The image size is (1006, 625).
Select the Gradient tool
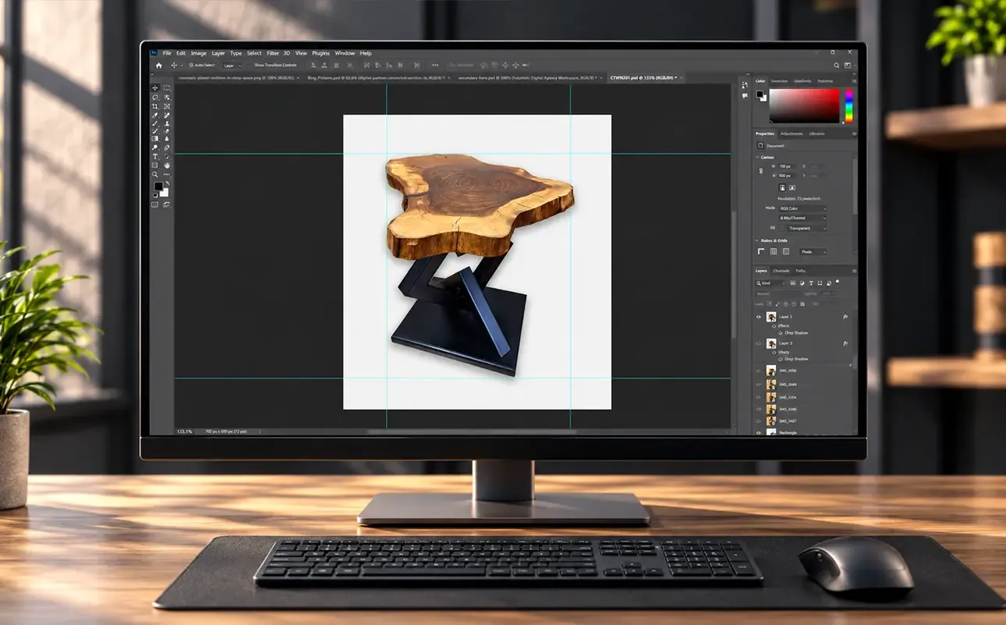[x=155, y=139]
